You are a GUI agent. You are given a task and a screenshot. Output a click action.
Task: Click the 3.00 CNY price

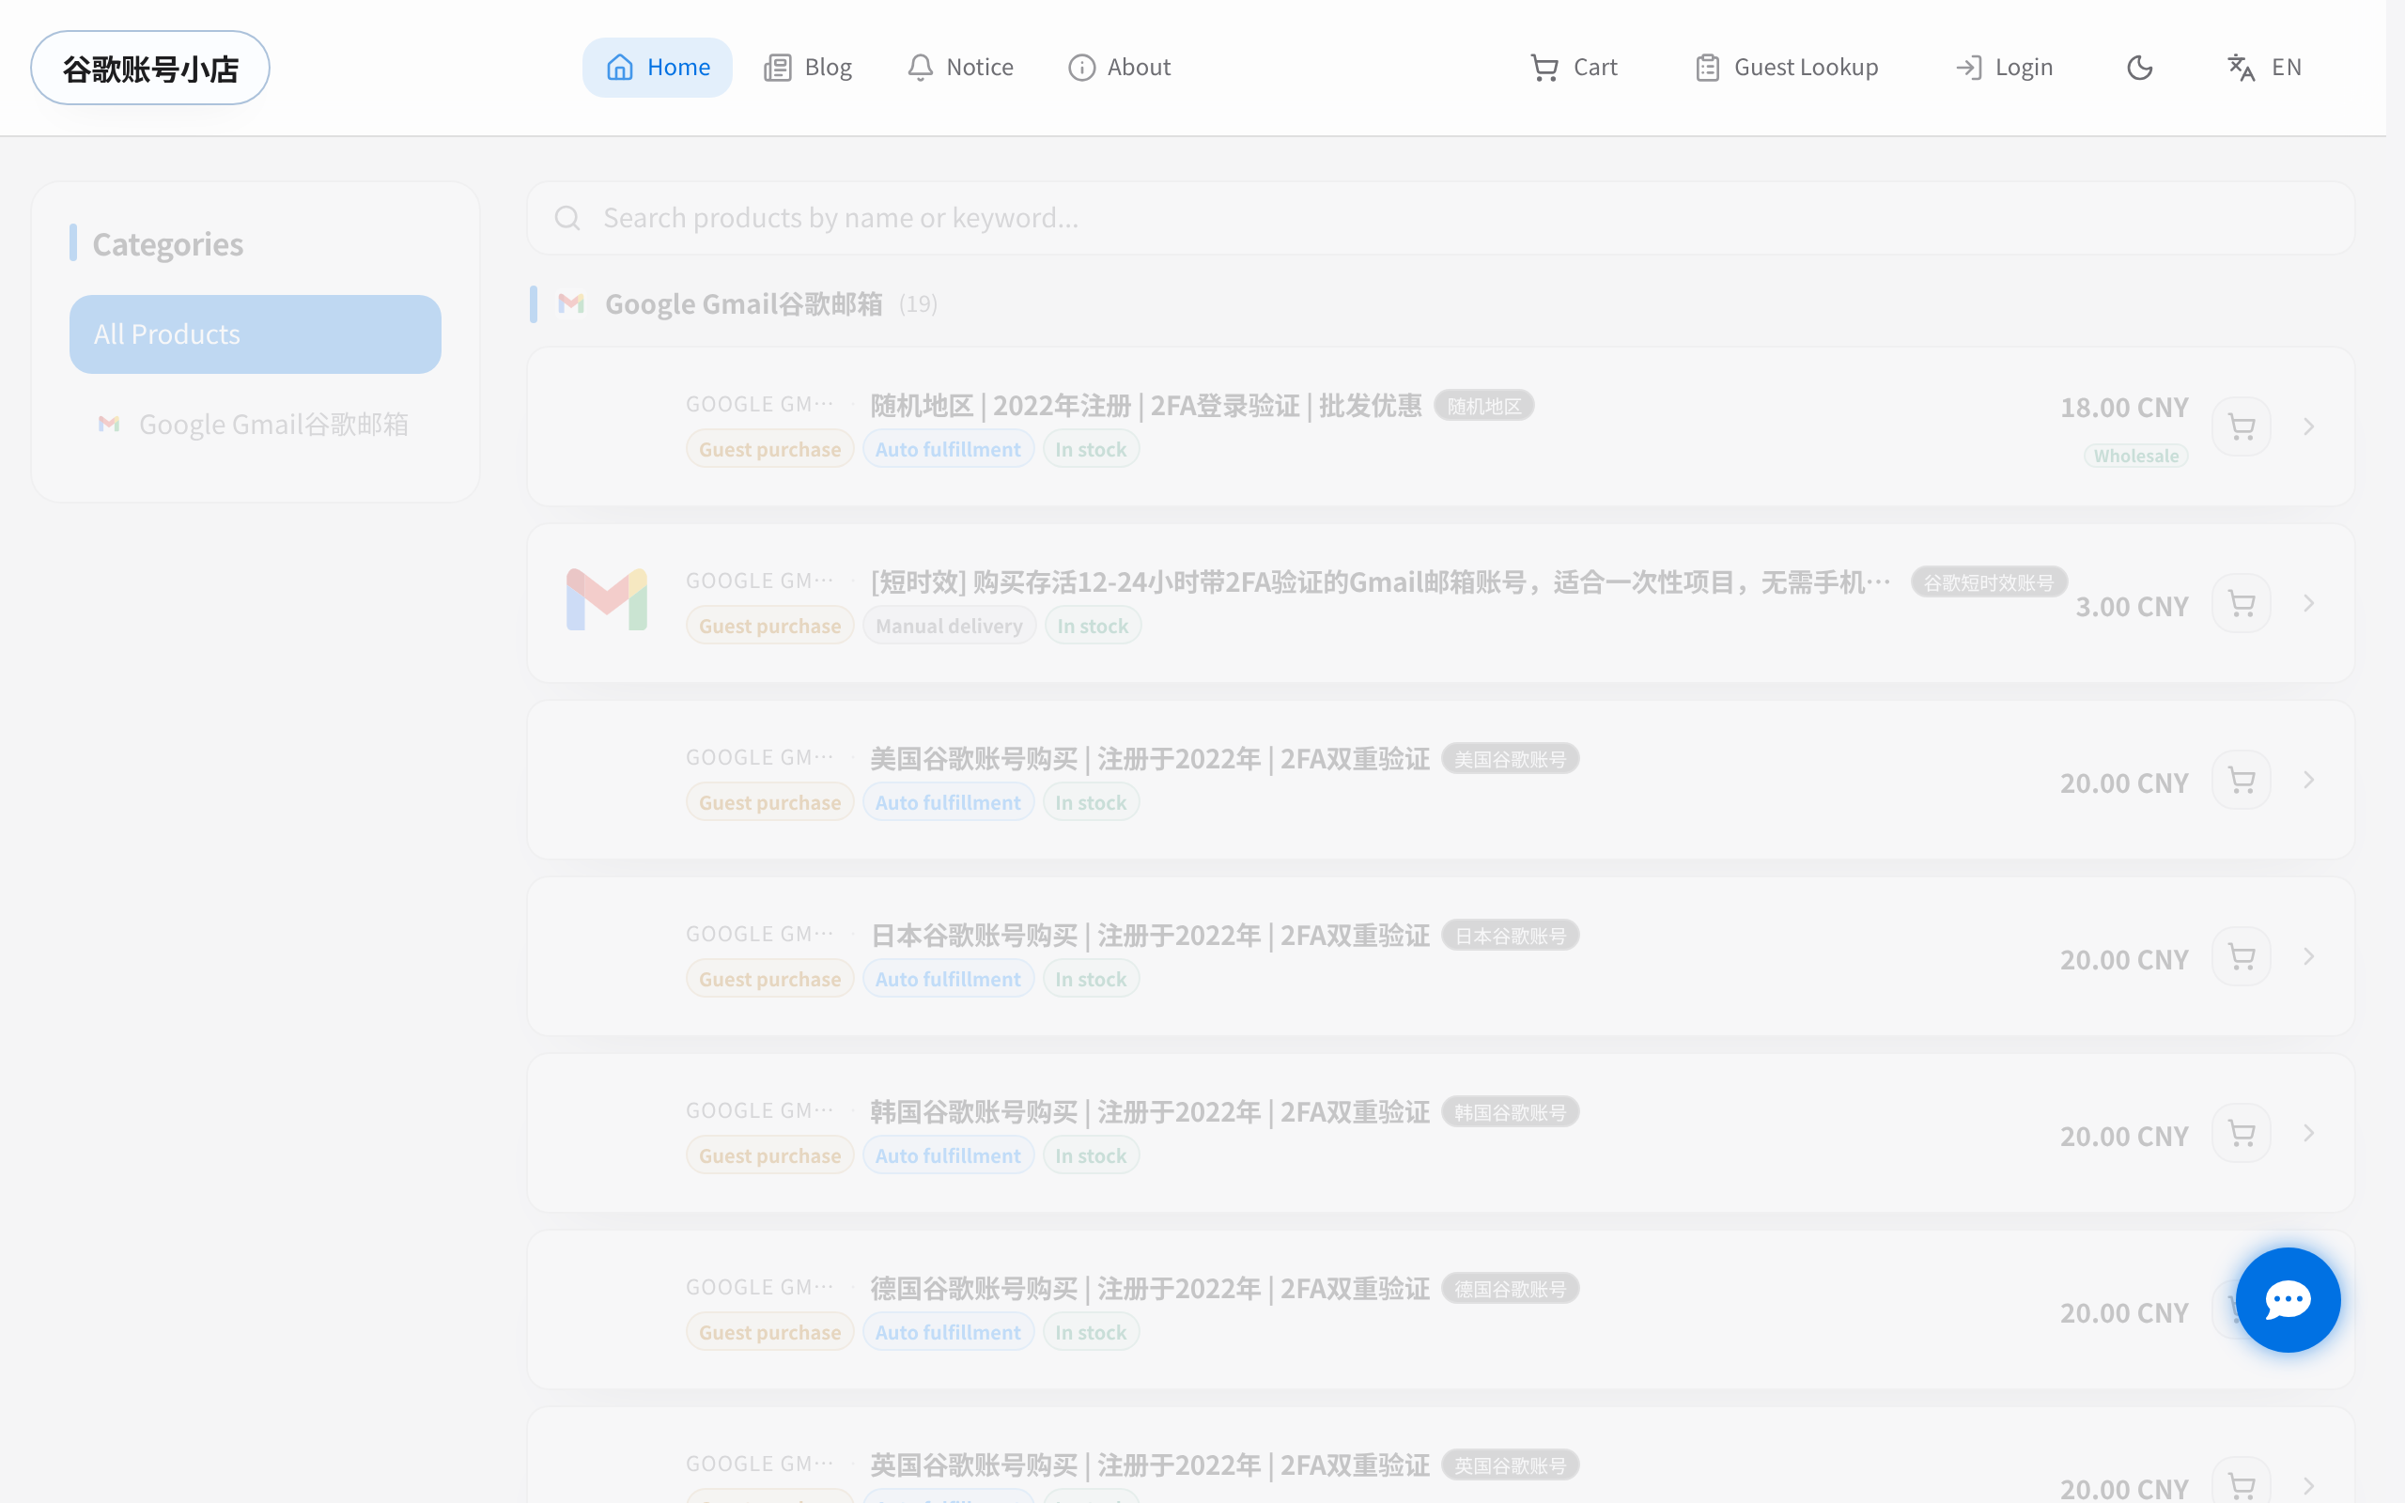coord(2132,607)
